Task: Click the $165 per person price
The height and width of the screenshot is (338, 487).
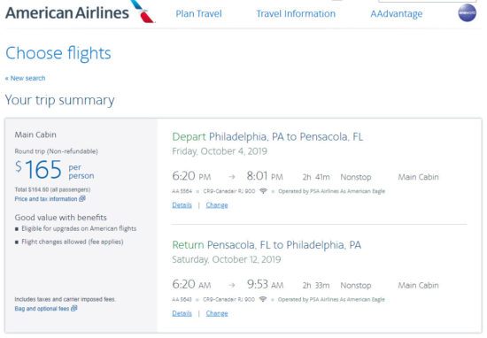Action: click(54, 170)
